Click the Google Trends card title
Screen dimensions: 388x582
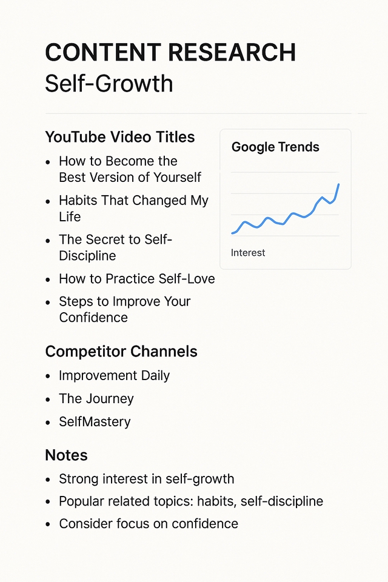tap(275, 147)
